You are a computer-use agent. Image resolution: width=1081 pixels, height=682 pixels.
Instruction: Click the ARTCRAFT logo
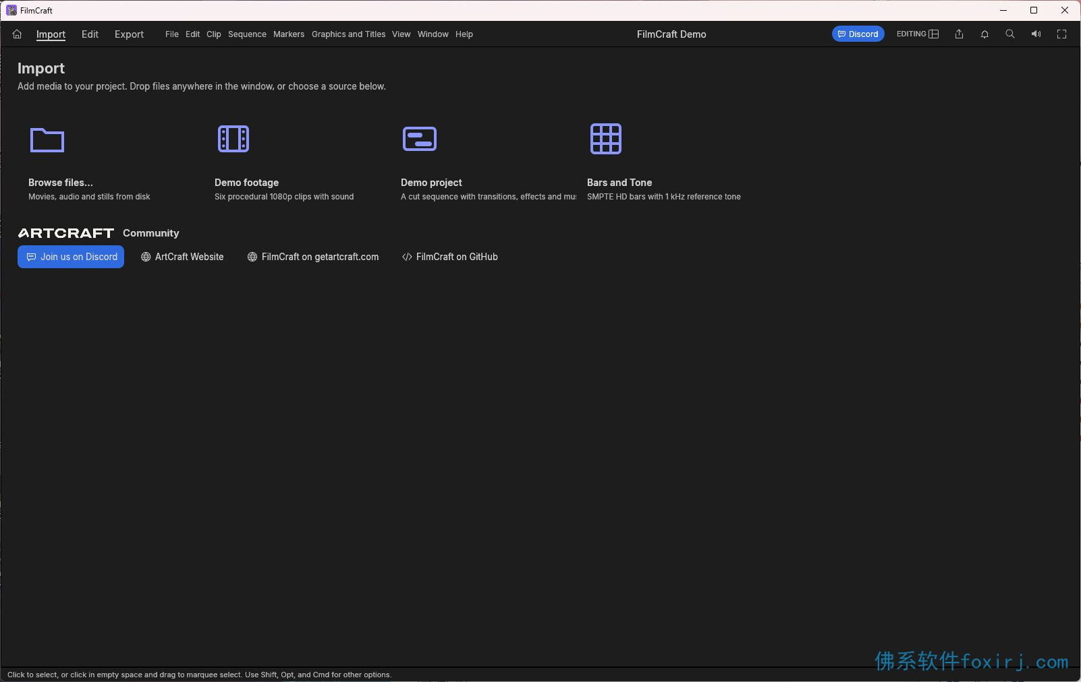66,233
